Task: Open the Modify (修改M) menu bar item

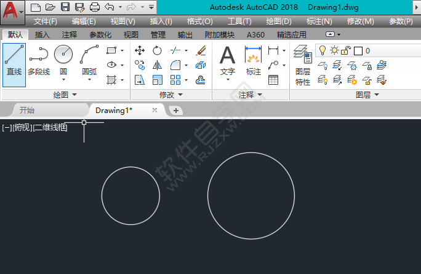Action: tap(360, 21)
